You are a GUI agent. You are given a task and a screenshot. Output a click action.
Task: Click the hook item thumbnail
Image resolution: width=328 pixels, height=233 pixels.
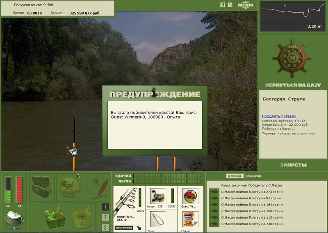158,219
